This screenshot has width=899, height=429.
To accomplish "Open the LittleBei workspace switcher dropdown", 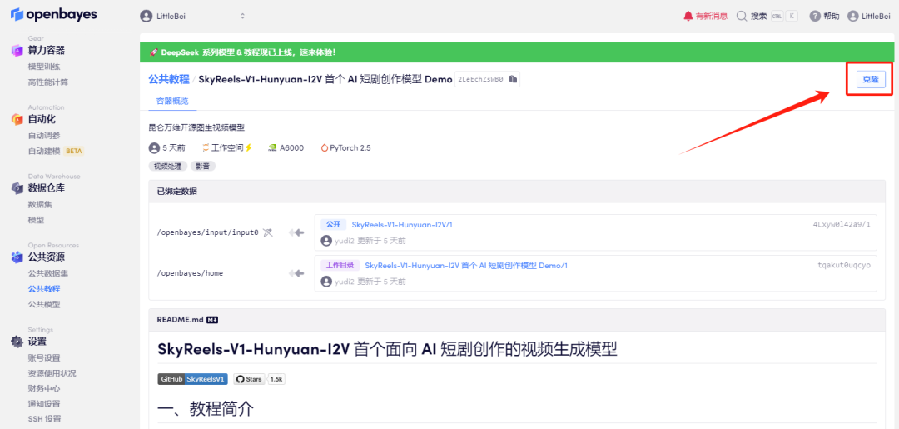I will (x=193, y=16).
